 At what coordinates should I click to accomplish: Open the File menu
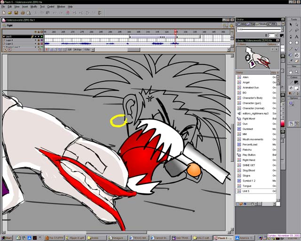tap(3, 7)
